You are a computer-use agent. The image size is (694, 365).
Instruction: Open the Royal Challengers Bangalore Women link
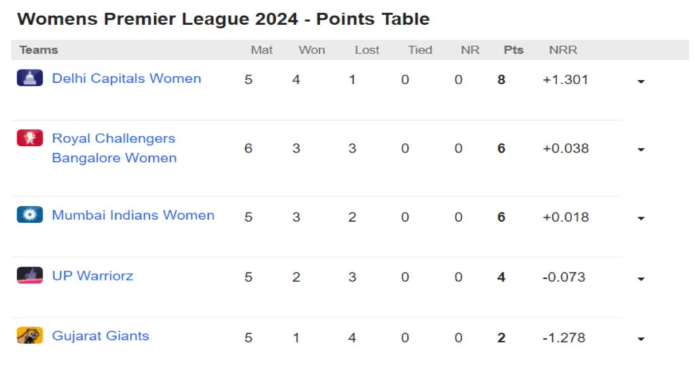(x=114, y=148)
